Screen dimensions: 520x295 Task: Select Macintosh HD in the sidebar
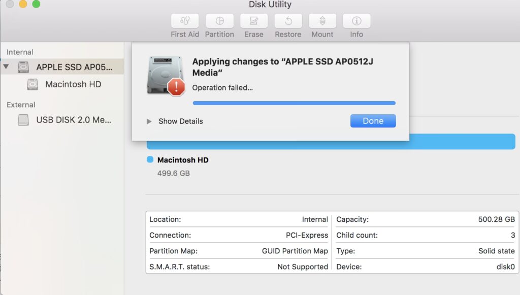[x=73, y=84]
